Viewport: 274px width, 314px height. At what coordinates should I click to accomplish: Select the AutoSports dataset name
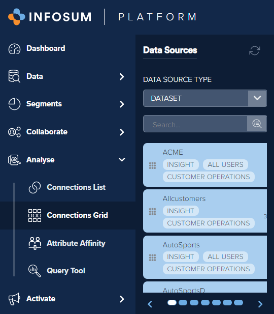[181, 245]
